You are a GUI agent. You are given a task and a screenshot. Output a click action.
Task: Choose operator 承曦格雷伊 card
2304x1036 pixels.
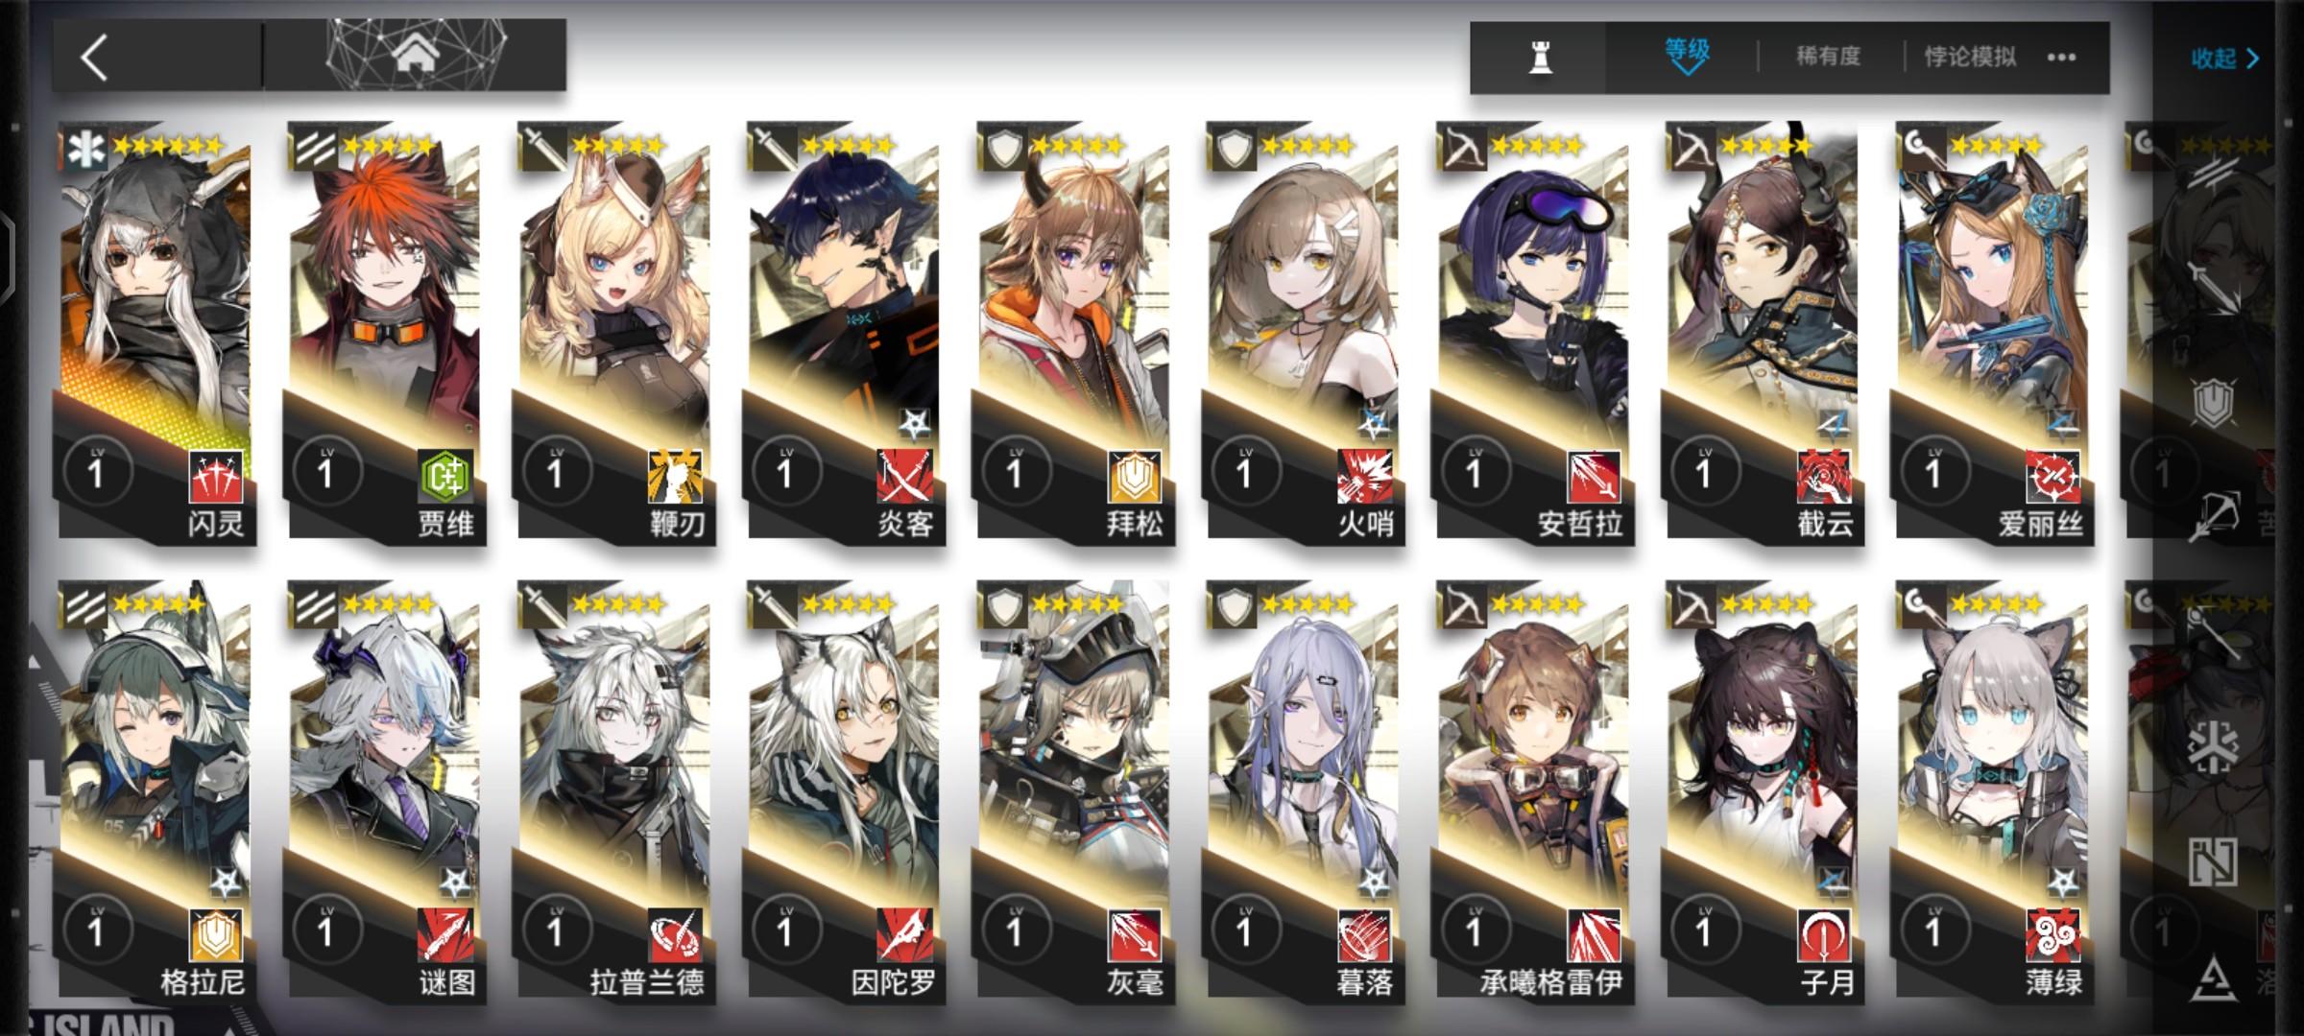click(x=1534, y=792)
